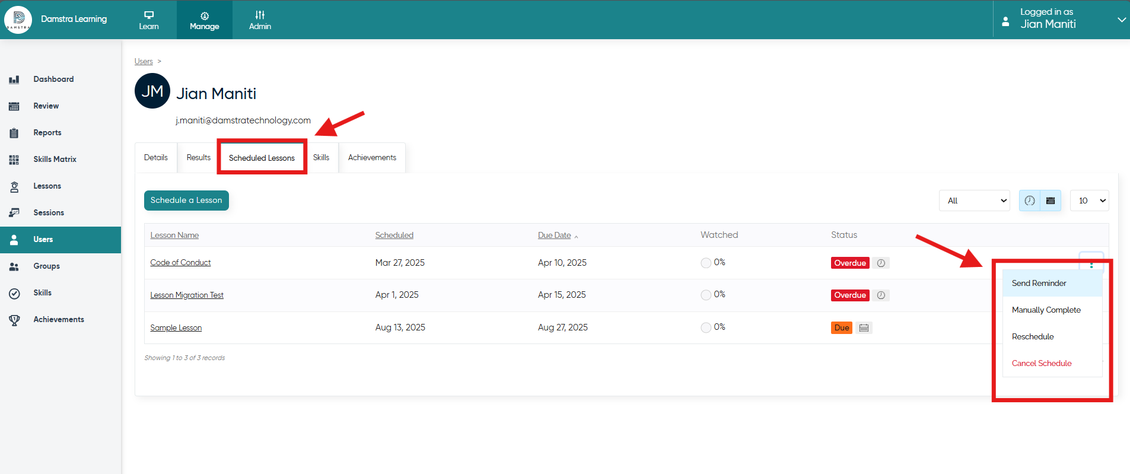
Task: Expand the logged-in user menu chevron
Action: (1121, 20)
